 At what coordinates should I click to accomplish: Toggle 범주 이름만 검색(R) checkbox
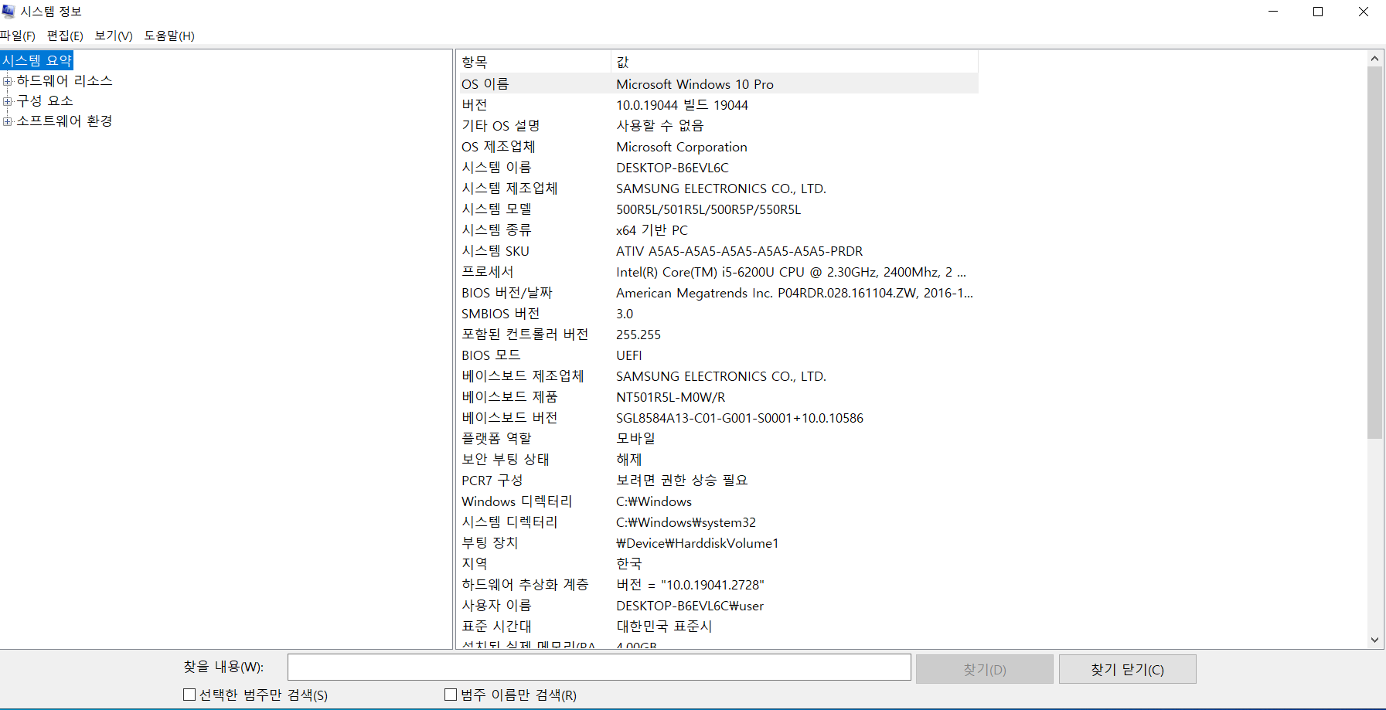451,695
